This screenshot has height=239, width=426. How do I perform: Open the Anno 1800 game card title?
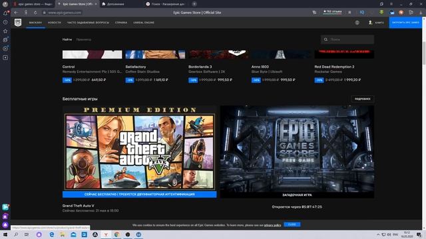click(260, 66)
